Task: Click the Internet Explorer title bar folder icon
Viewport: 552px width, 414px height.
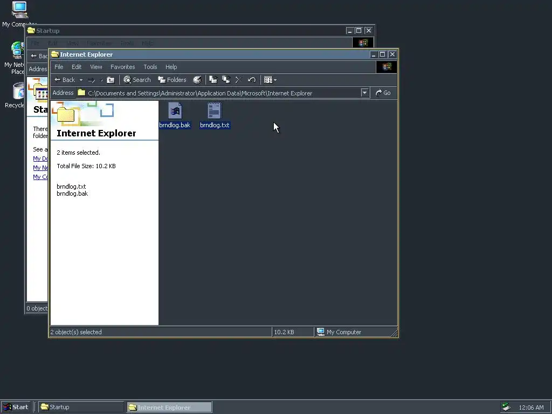Action: tap(55, 54)
